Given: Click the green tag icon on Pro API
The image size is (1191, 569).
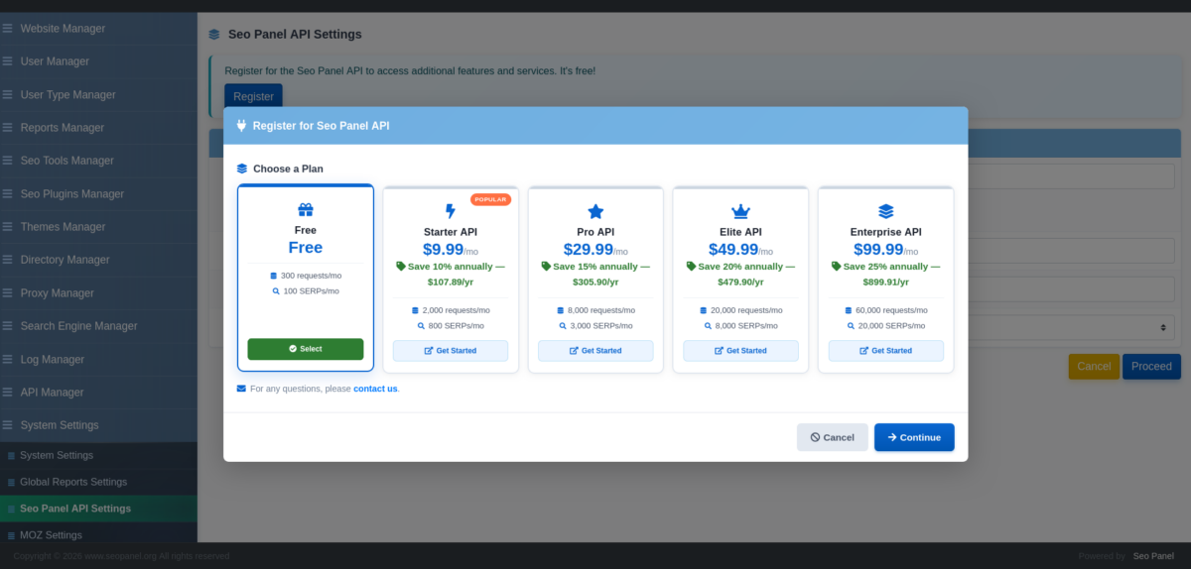Looking at the screenshot, I should click(546, 267).
